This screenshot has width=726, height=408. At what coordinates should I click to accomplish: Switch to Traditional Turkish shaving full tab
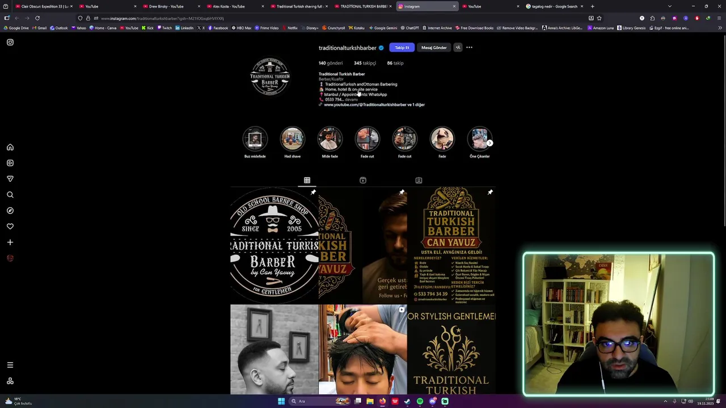tap(299, 6)
